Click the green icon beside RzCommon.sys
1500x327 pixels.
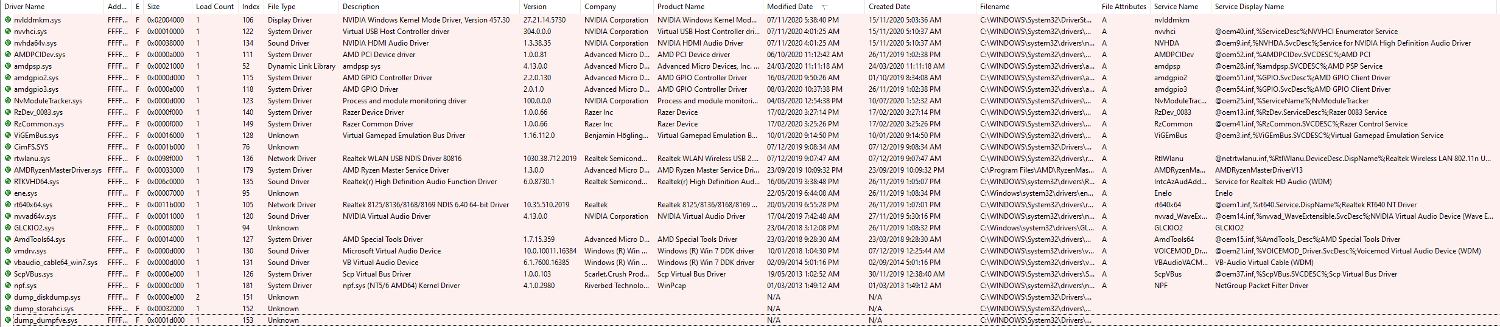pos(8,123)
